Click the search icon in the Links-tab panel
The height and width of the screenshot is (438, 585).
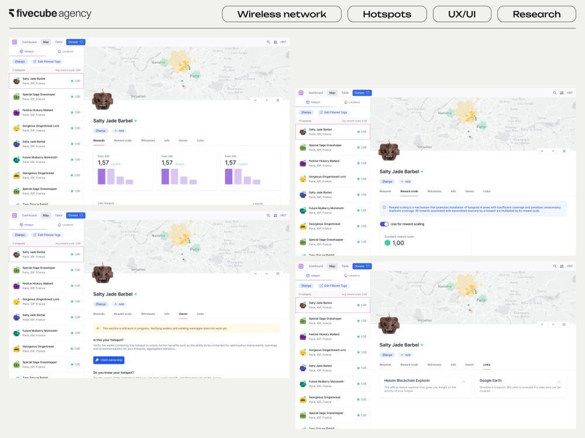pyautogui.click(x=555, y=266)
